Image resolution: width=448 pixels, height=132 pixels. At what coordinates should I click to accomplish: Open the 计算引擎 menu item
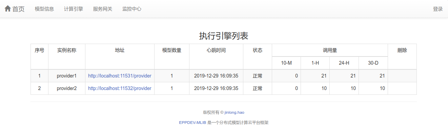click(74, 9)
